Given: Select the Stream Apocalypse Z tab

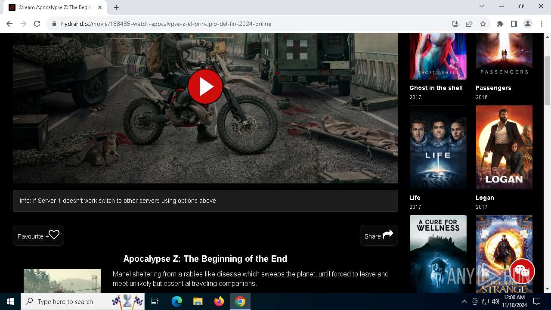Looking at the screenshot, I should (55, 7).
